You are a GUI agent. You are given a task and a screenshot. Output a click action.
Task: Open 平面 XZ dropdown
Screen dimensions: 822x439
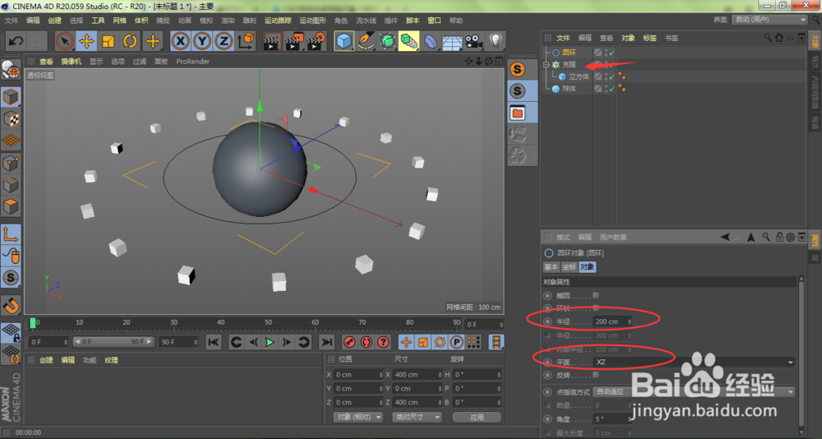[x=694, y=362]
